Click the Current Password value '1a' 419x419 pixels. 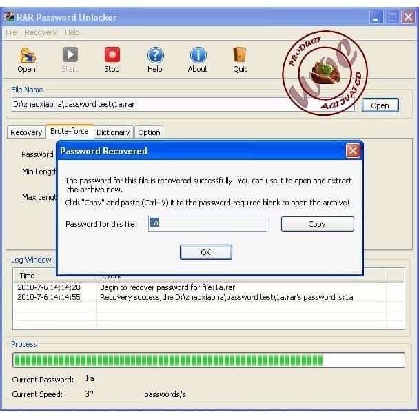90,378
